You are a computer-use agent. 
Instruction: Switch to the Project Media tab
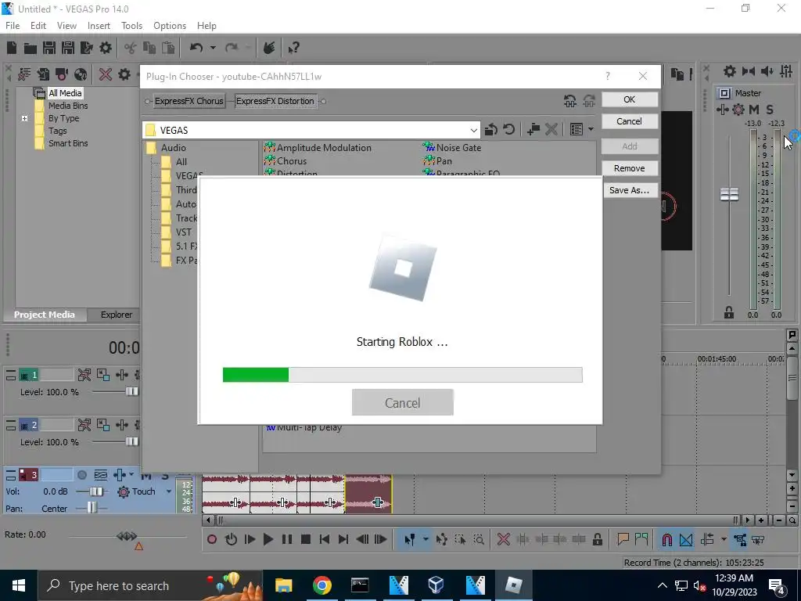(45, 315)
